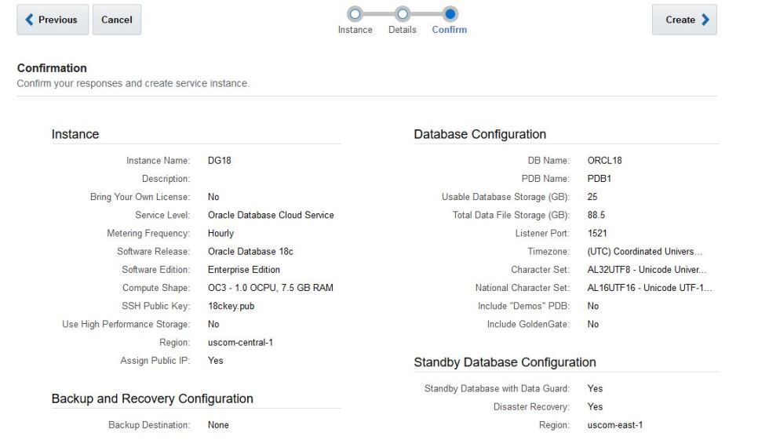Click the Details step circle
The width and height of the screenshot is (769, 440).
pyautogui.click(x=403, y=13)
